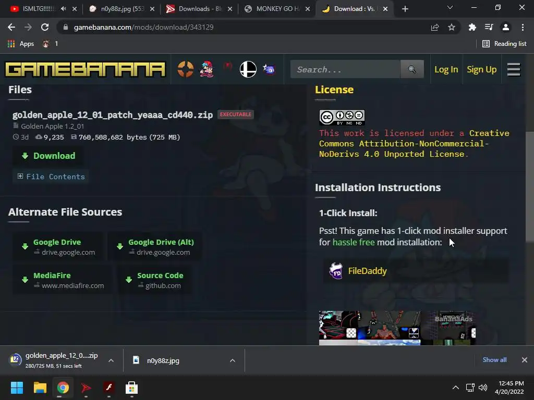Open the Super Smash Bros game icon
Screen dimensions: 534x400
coord(248,69)
